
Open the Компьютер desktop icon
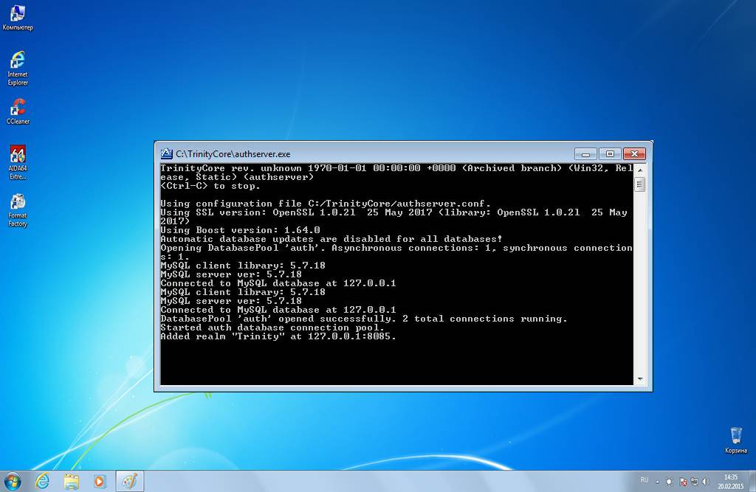click(x=18, y=15)
